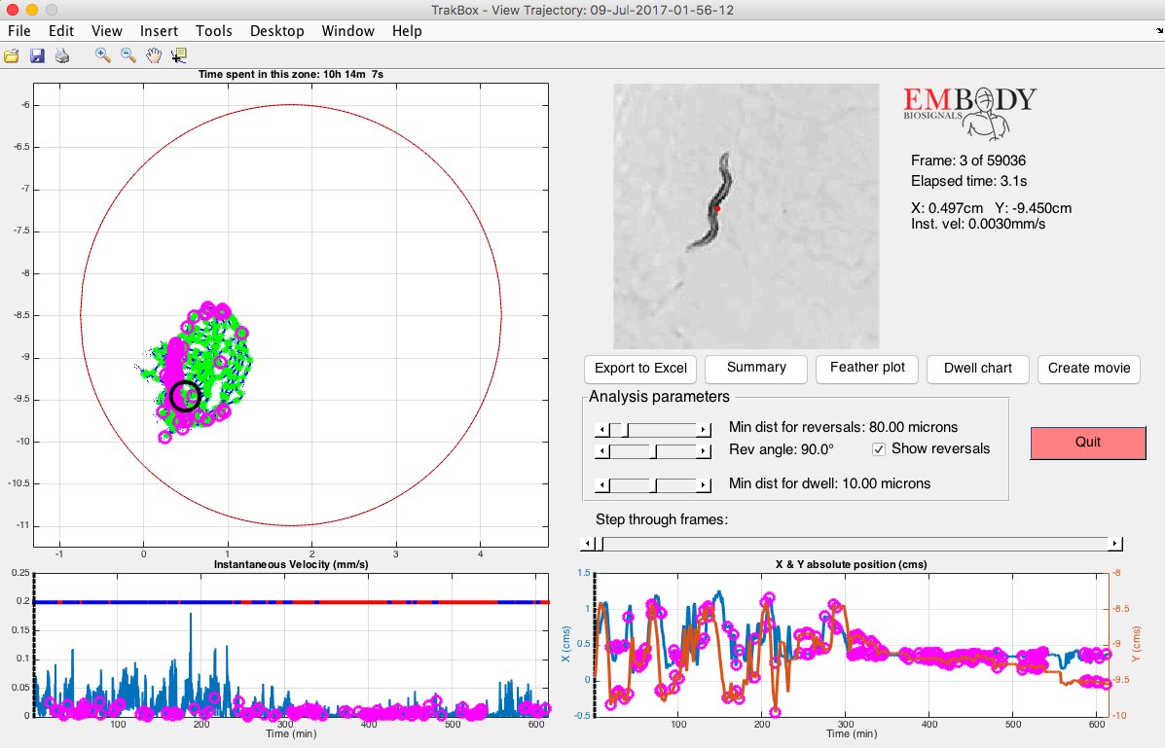Click the 'Instantaneous Velocity (mm/s)' plot title

click(x=290, y=564)
